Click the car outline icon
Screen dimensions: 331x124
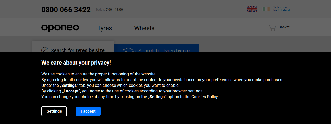[129, 50]
